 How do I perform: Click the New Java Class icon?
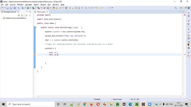(x=48, y=8)
